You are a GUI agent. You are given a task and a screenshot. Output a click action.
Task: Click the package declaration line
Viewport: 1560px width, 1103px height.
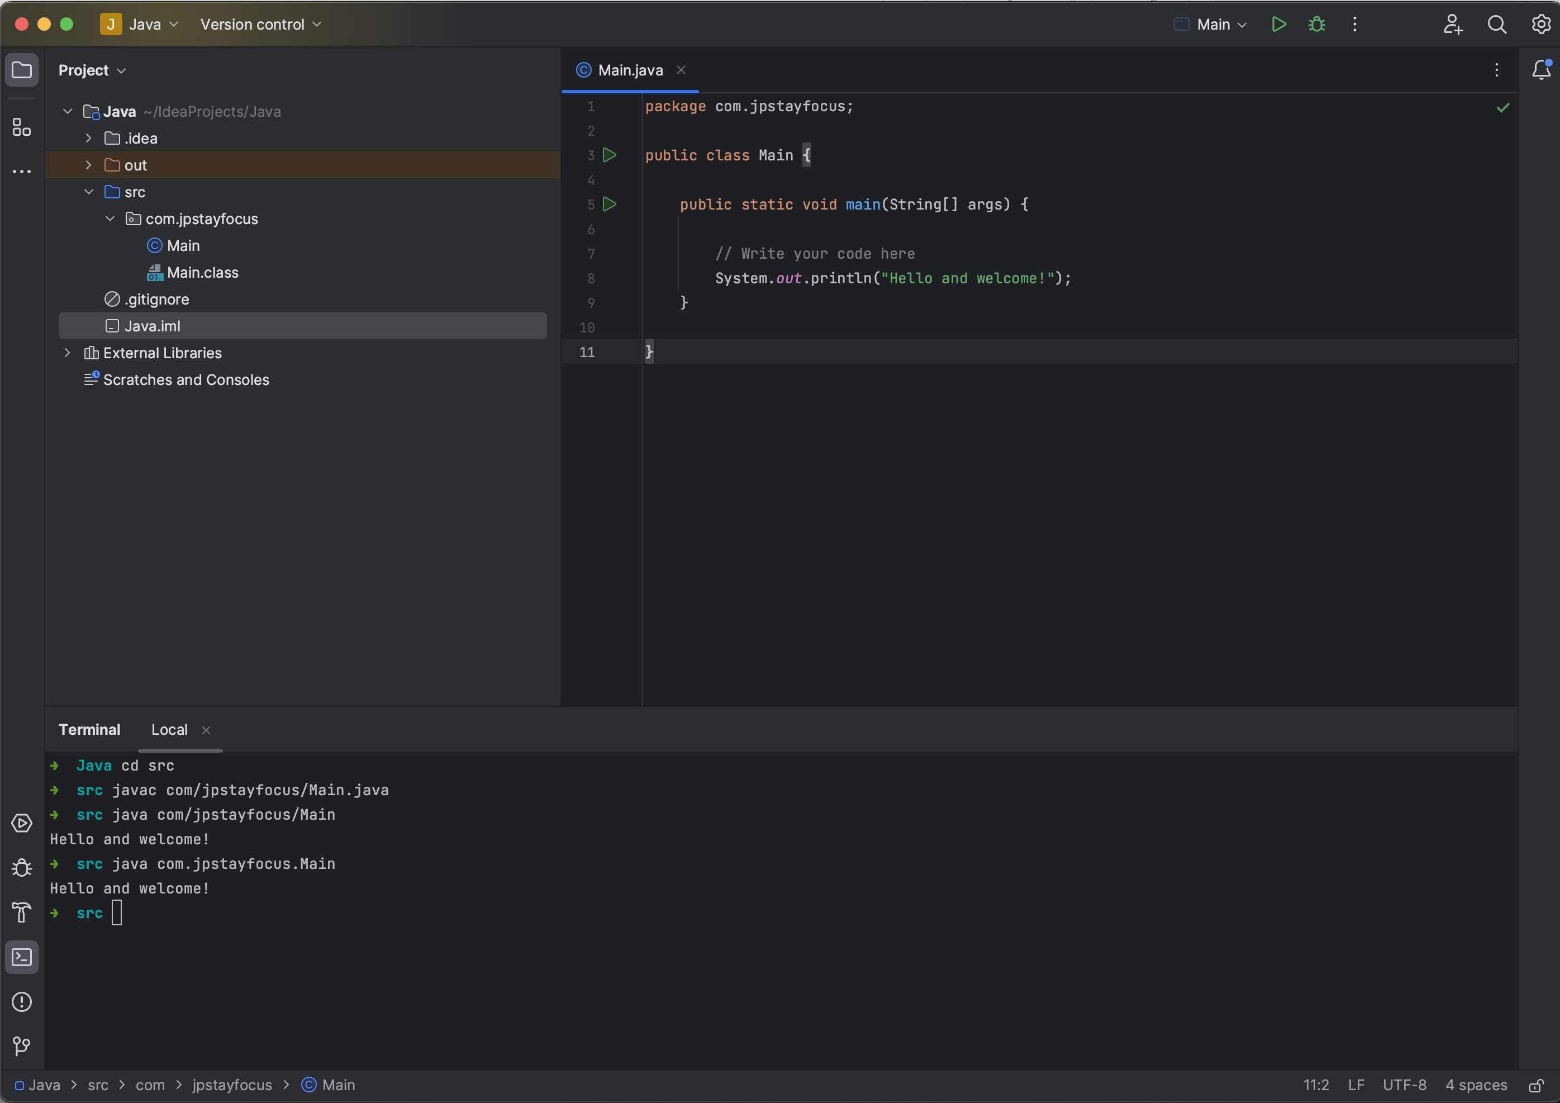[749, 106]
